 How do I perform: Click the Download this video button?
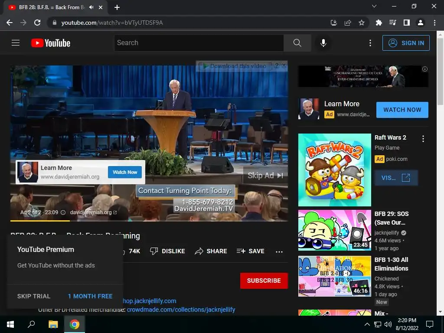(235, 66)
